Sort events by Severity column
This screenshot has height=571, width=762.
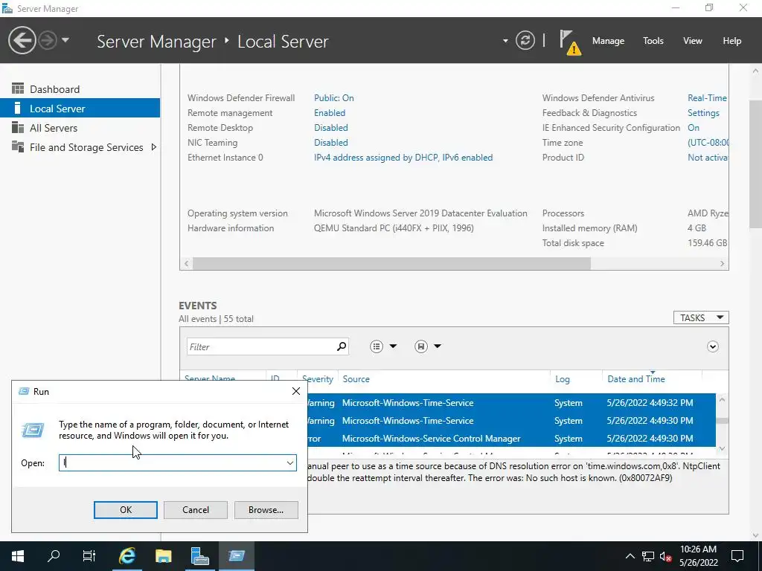(x=318, y=378)
